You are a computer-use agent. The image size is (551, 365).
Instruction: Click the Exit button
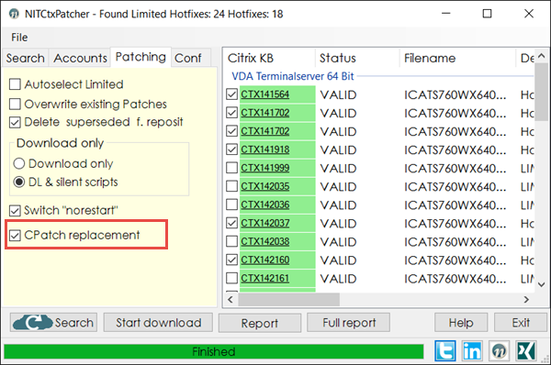click(521, 323)
